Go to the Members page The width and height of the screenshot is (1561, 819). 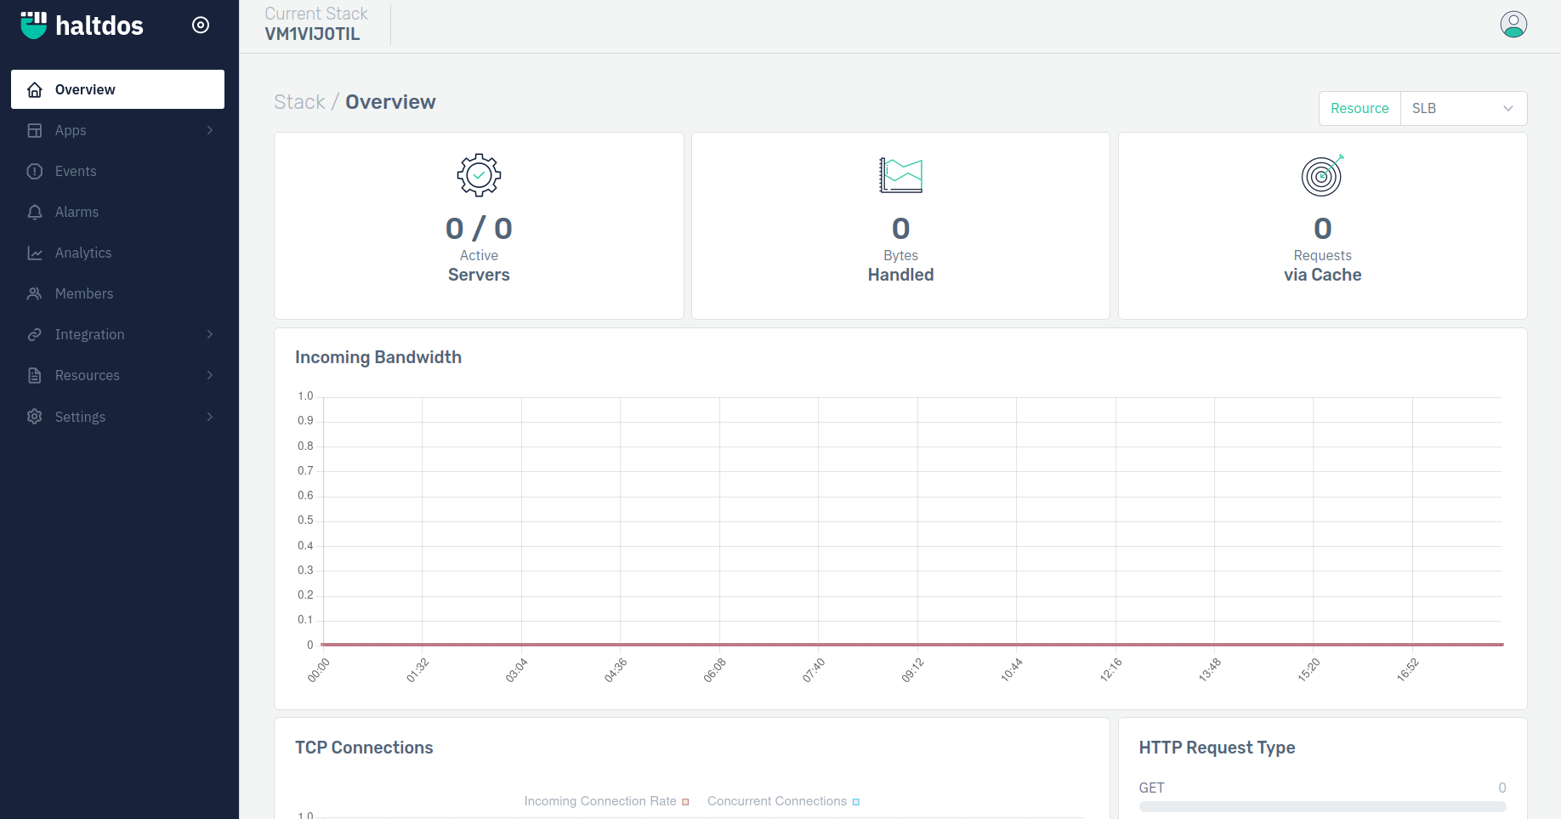(83, 293)
